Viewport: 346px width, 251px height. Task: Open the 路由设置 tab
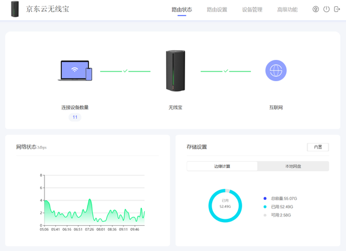tap(217, 9)
